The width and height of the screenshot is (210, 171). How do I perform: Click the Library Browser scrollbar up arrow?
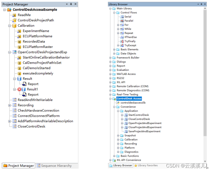[205, 8]
